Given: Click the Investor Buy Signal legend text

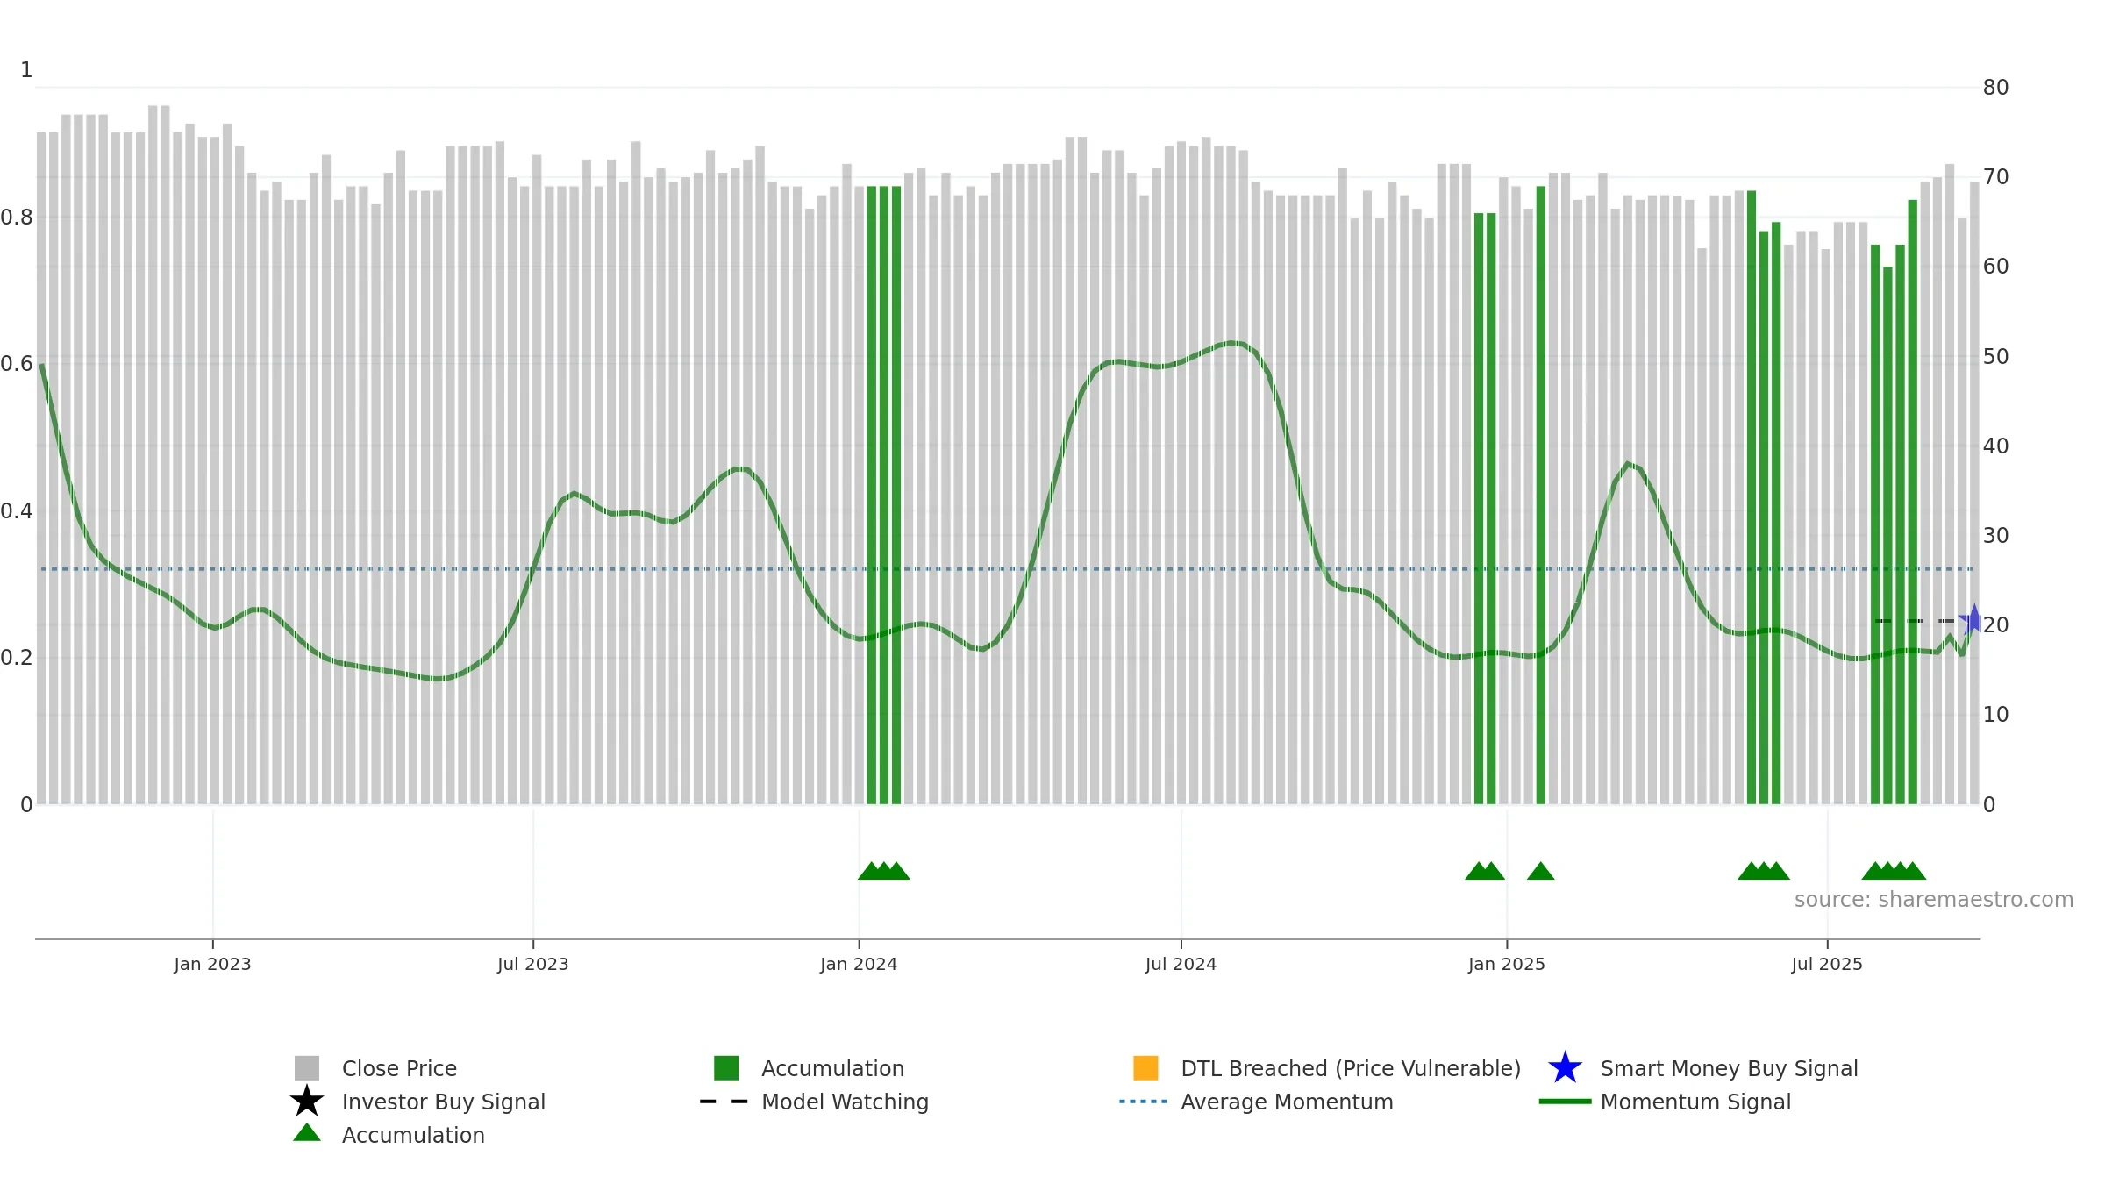Looking at the screenshot, I should coord(443,1102).
